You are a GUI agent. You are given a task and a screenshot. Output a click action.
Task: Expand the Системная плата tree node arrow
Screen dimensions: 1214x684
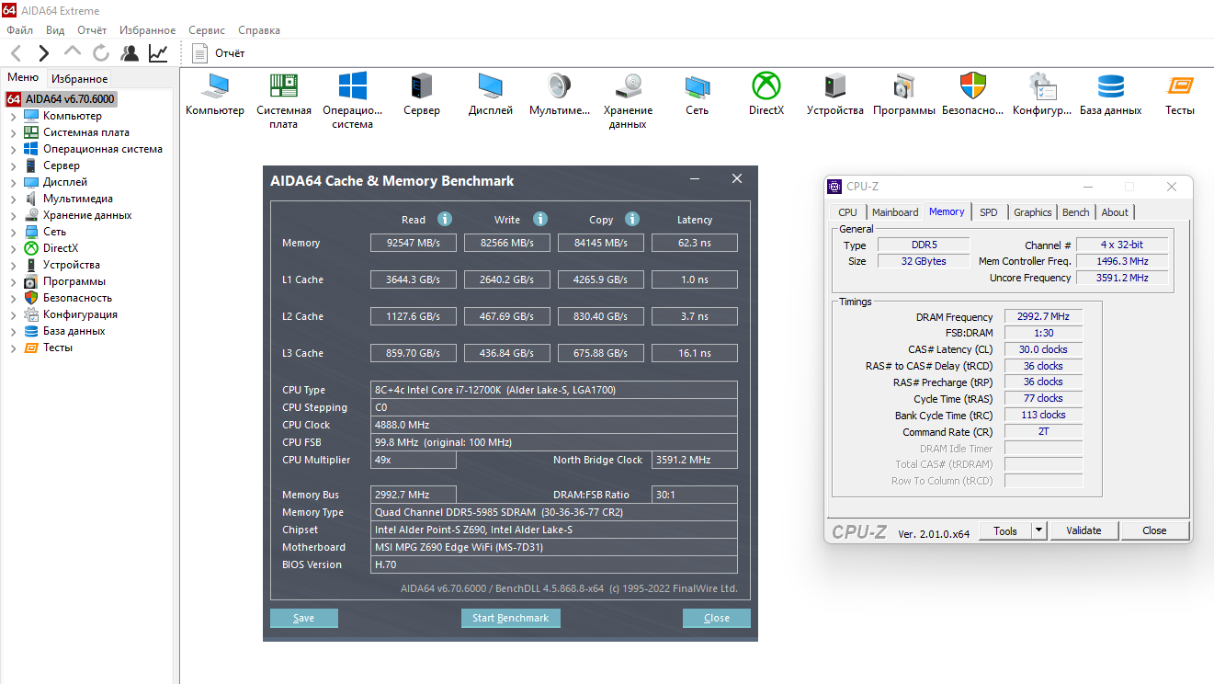13,132
